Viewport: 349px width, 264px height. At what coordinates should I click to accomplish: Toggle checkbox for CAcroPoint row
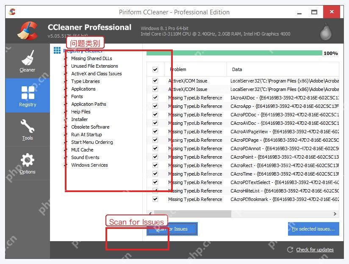[155, 157]
